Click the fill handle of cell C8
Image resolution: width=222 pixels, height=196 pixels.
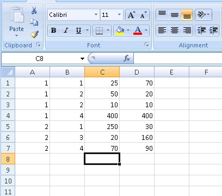(119, 164)
